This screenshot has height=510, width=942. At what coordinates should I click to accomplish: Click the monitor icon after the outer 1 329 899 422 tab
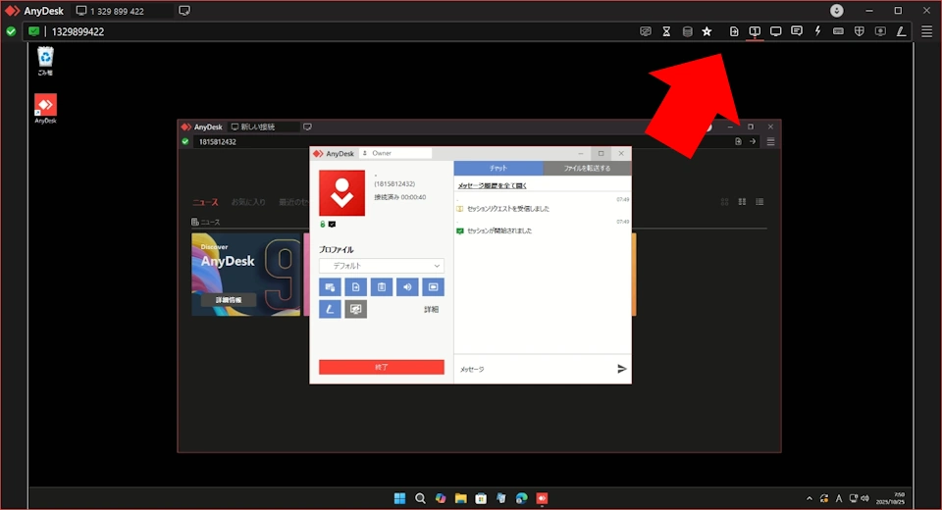click(x=184, y=11)
